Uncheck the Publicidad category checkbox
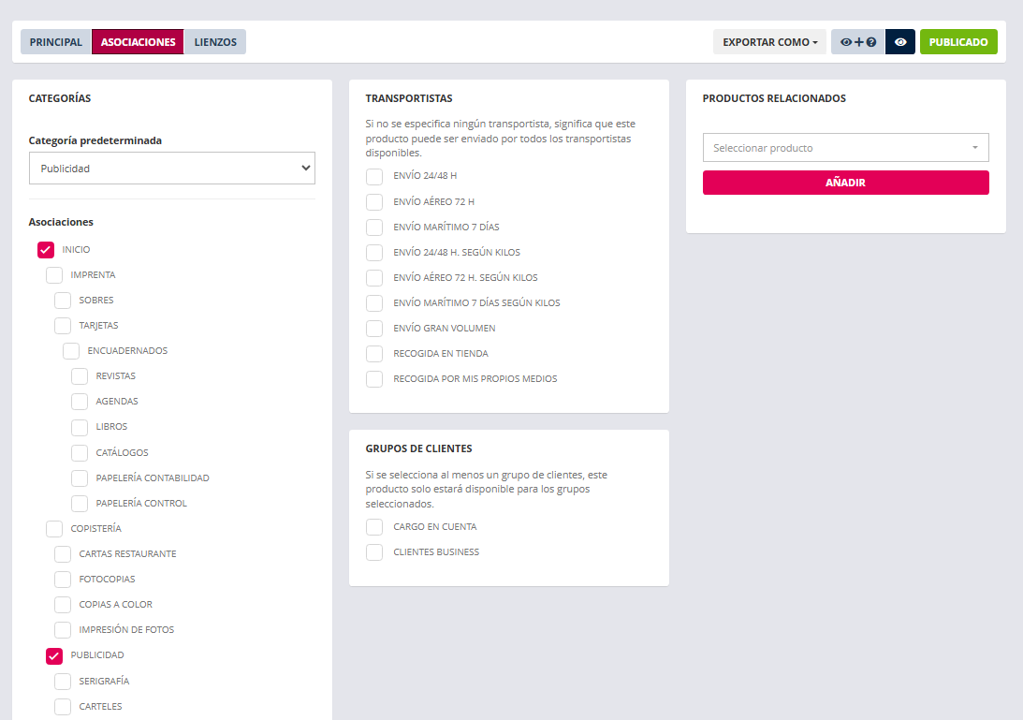This screenshot has width=1023, height=720. [54, 655]
